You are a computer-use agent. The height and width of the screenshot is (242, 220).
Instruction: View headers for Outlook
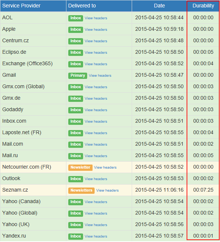coord(96,179)
